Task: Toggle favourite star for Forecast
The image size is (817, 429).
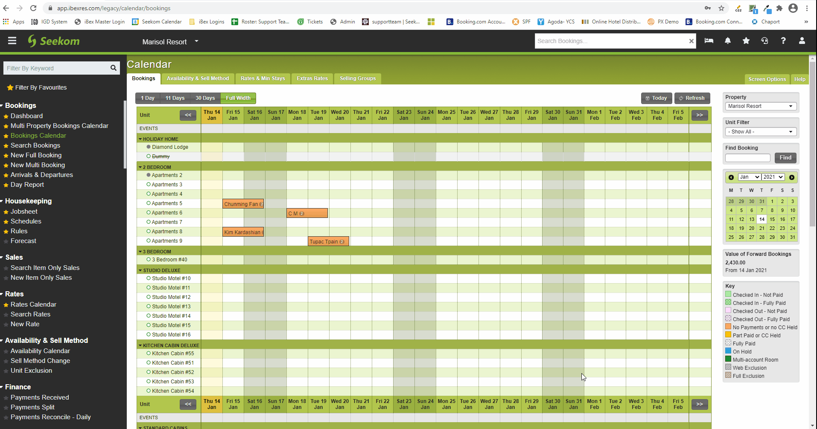Action: (6, 241)
